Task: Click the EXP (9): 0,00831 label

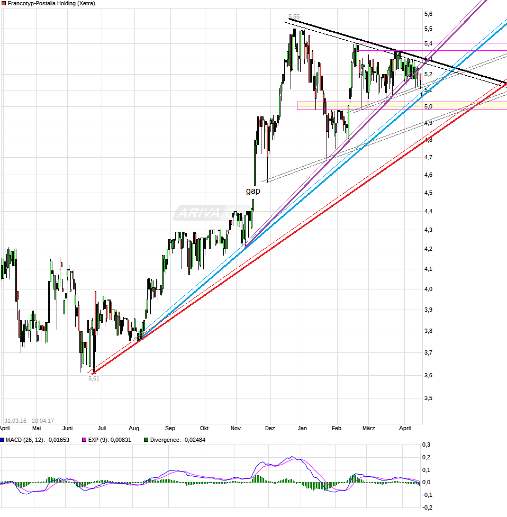Action: [x=110, y=440]
